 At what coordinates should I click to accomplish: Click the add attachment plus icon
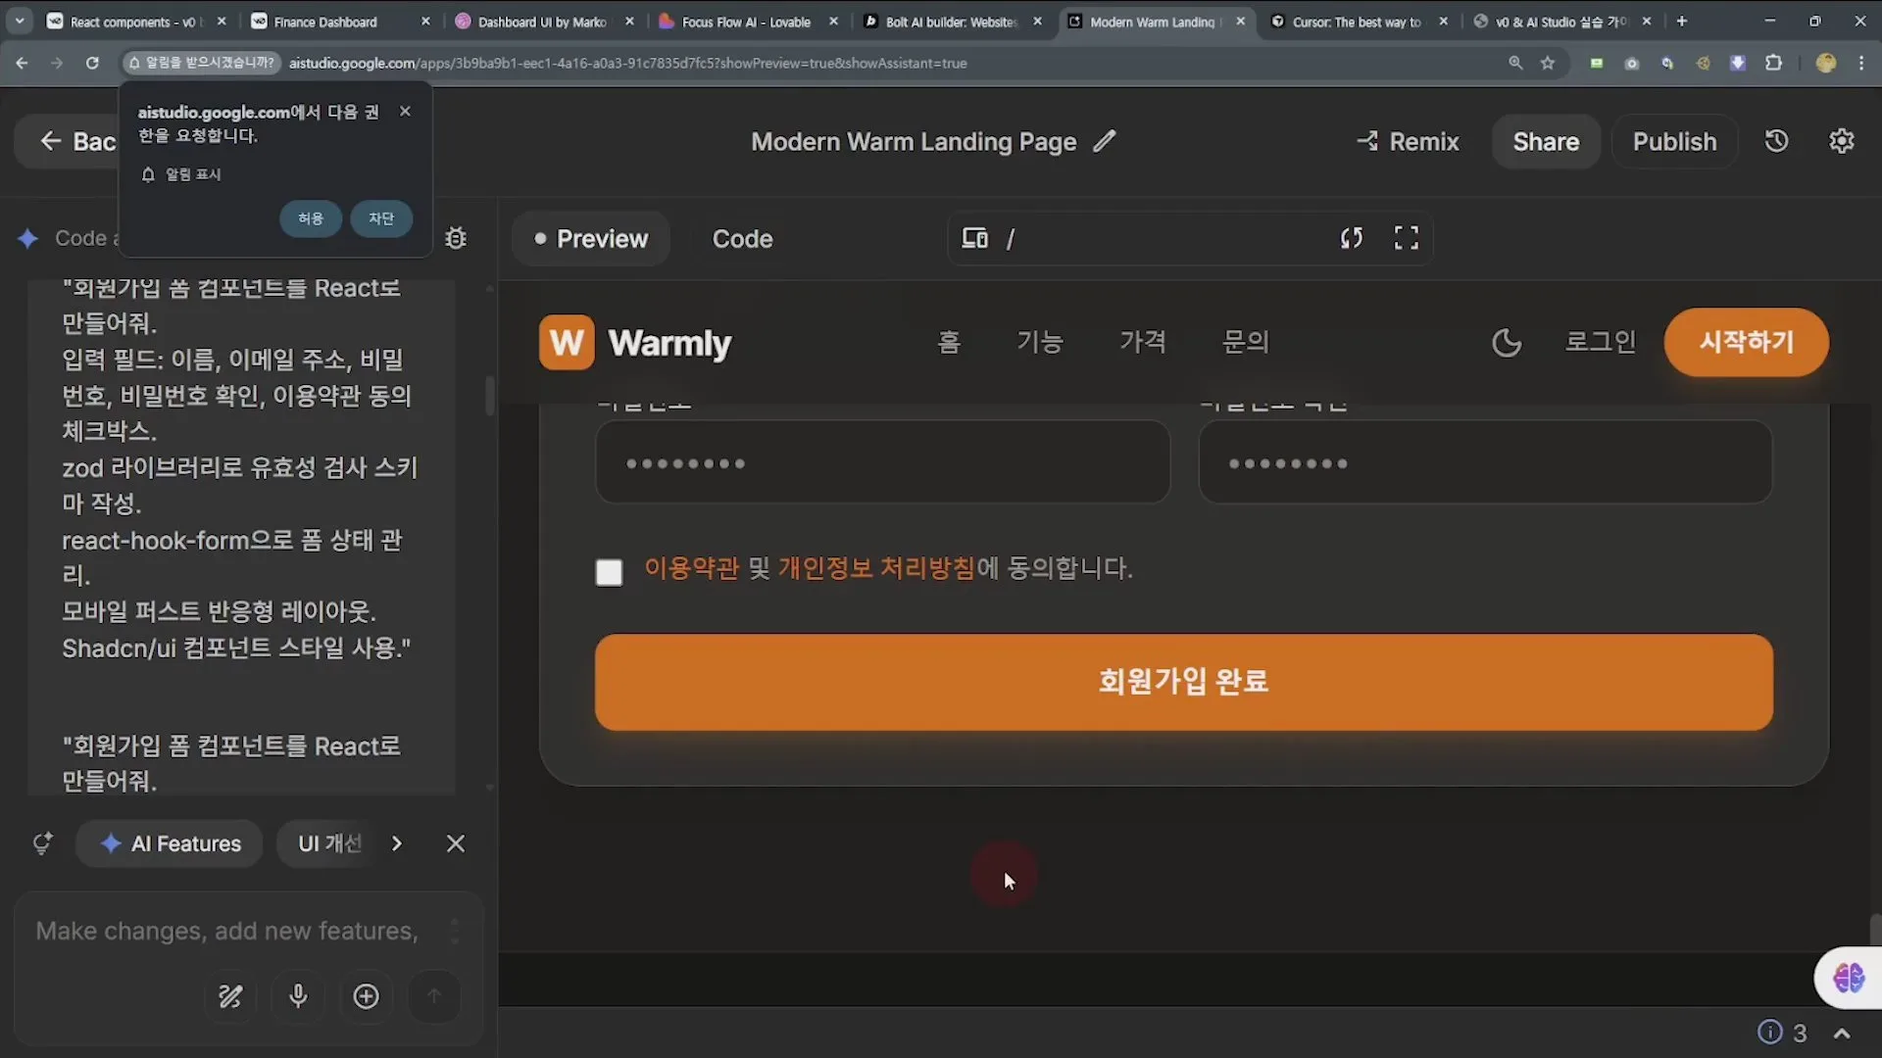pyautogui.click(x=366, y=996)
